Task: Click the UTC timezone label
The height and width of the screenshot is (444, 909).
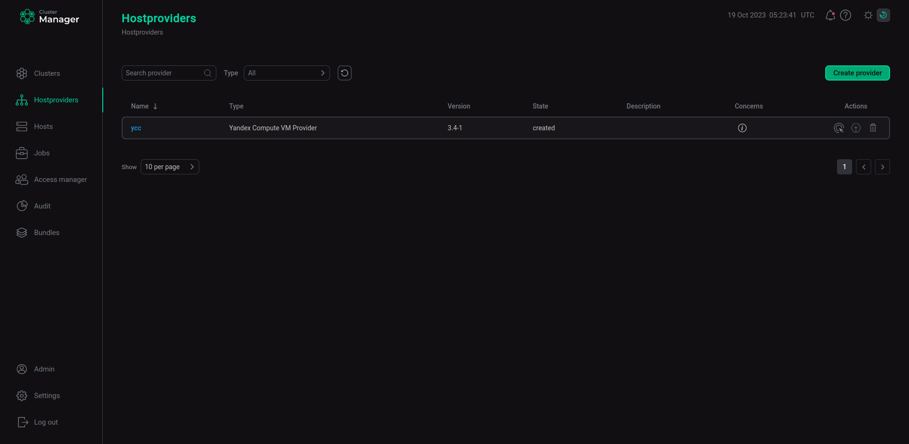Action: 808,15
